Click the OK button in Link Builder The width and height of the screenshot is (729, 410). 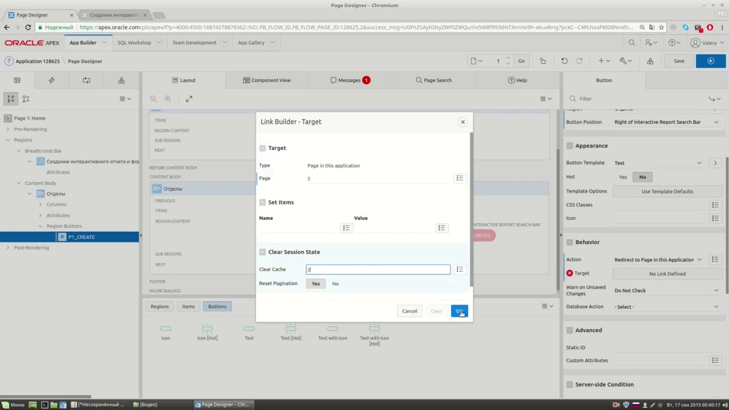pos(459,311)
